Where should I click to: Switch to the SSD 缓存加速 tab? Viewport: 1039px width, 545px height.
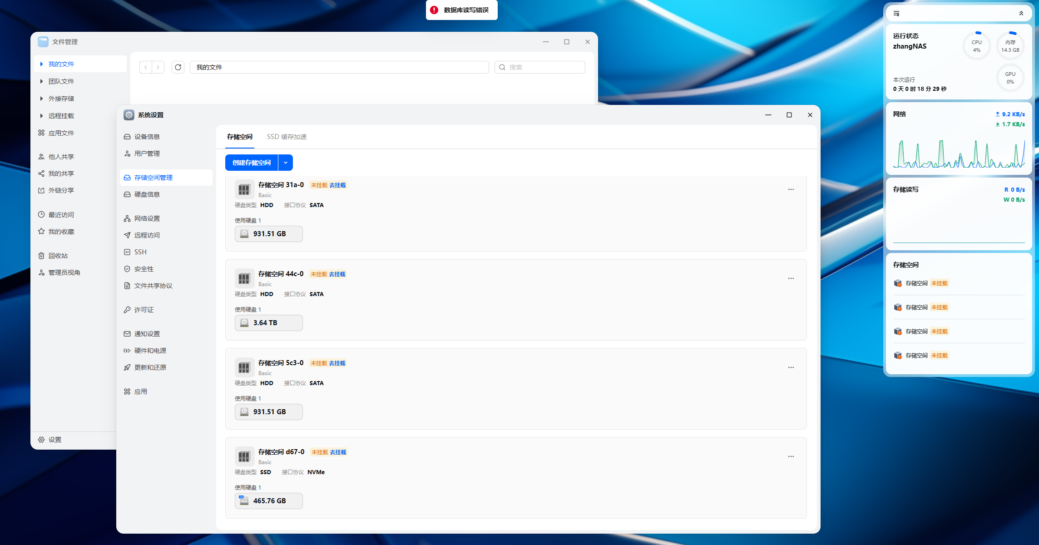[287, 137]
